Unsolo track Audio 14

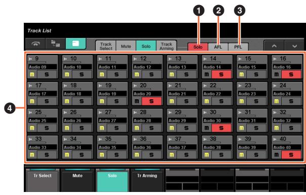[x=221, y=74]
